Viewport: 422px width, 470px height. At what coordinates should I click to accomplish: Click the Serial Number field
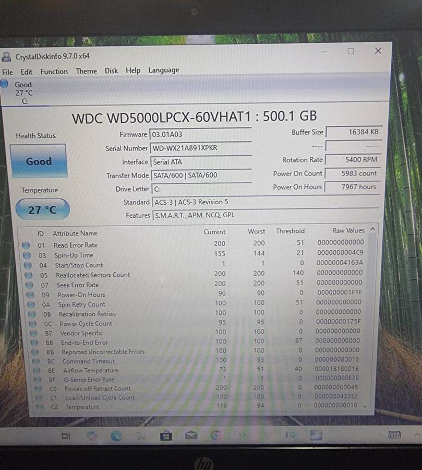[200, 148]
